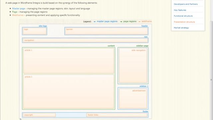Click the footer links webframe box
The height and width of the screenshot is (120, 213).
(117, 115)
